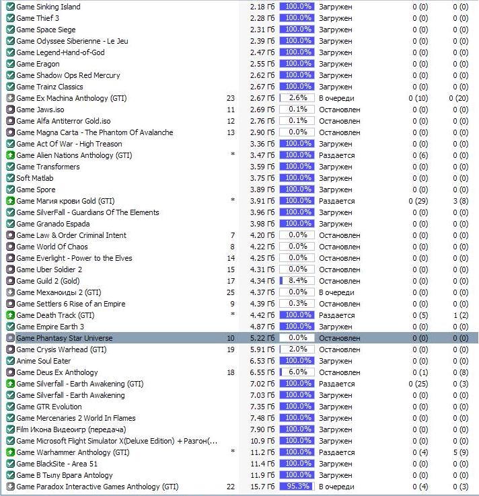Click the seeding icon for Game Warhammer Anthology (GTI)
This screenshot has width=479, height=496.
click(11, 452)
